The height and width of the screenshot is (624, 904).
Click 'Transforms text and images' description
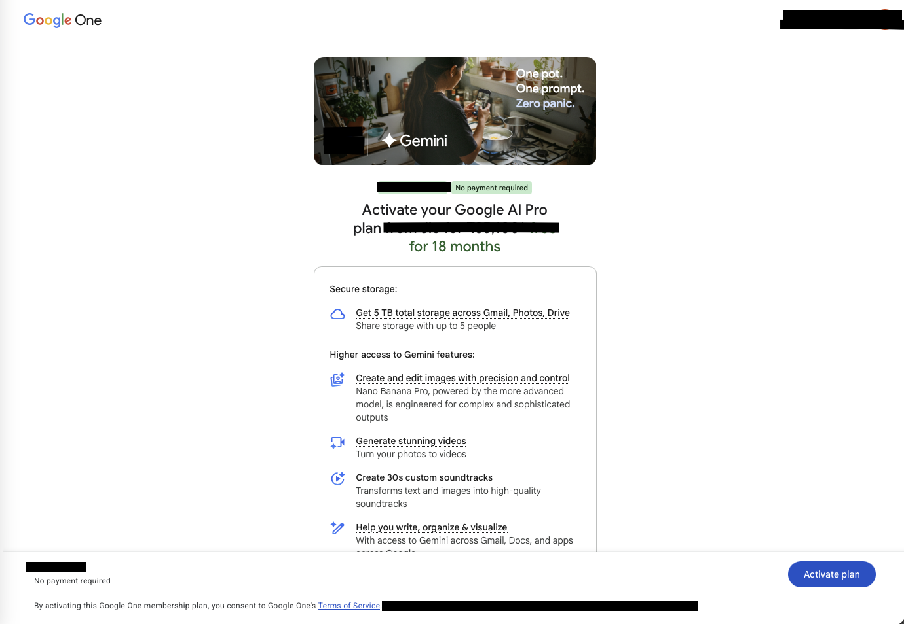448,497
